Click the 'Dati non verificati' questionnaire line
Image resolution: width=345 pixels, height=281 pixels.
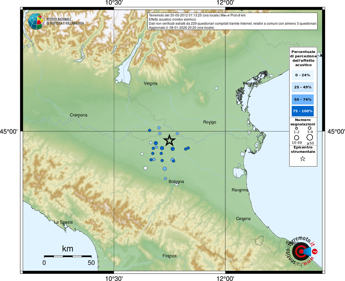tap(233, 24)
